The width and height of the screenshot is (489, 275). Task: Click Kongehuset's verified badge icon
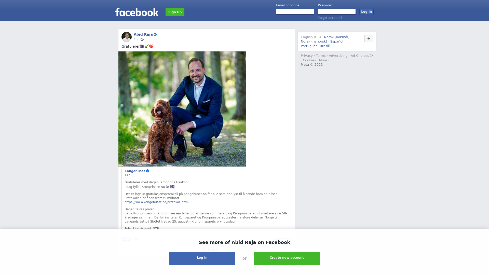pyautogui.click(x=147, y=171)
